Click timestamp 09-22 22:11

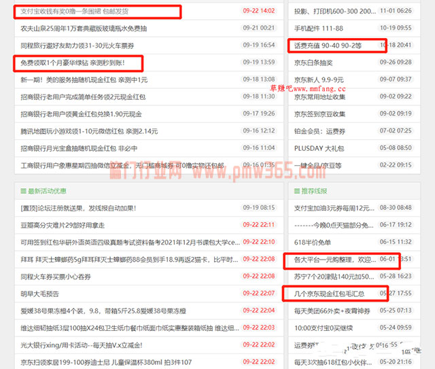coord(259,225)
